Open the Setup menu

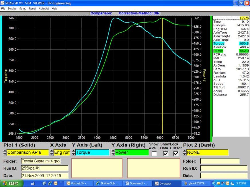point(23,9)
